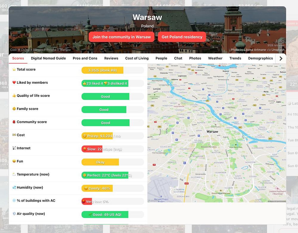Image resolution: width=298 pixels, height=233 pixels.
Task: Click the Quality of life score label
Action: tap(33, 96)
